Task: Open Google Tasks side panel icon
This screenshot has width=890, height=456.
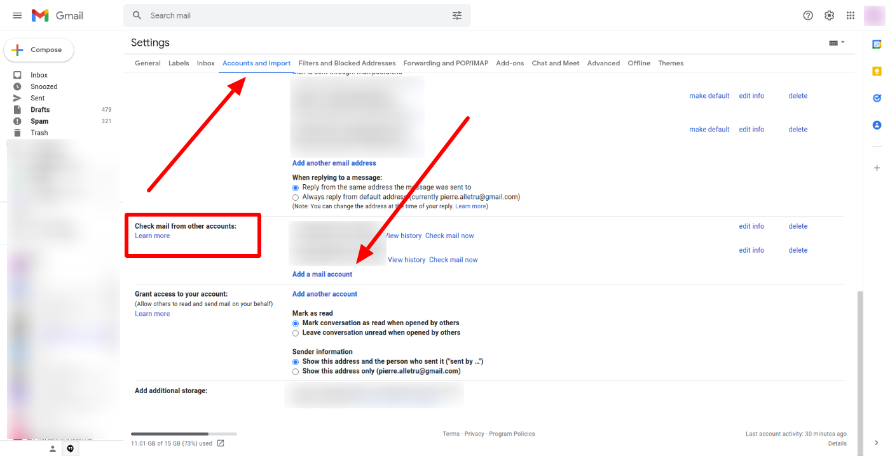Action: (877, 98)
